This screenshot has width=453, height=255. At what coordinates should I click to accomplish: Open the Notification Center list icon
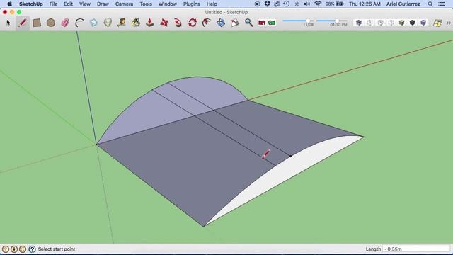(442, 4)
